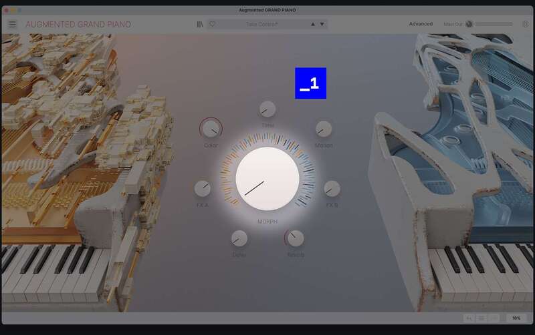Click the Color macro knob
535x335 pixels.
[x=211, y=129]
